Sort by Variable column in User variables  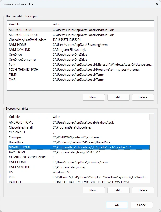(29, 24)
